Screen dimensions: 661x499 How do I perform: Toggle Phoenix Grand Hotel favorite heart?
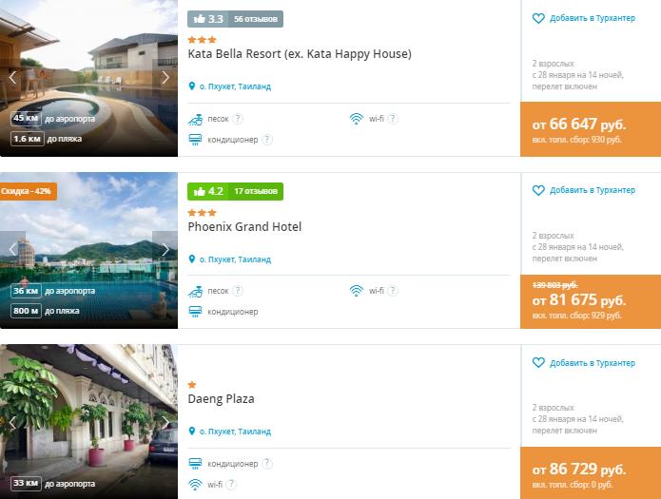pos(538,190)
